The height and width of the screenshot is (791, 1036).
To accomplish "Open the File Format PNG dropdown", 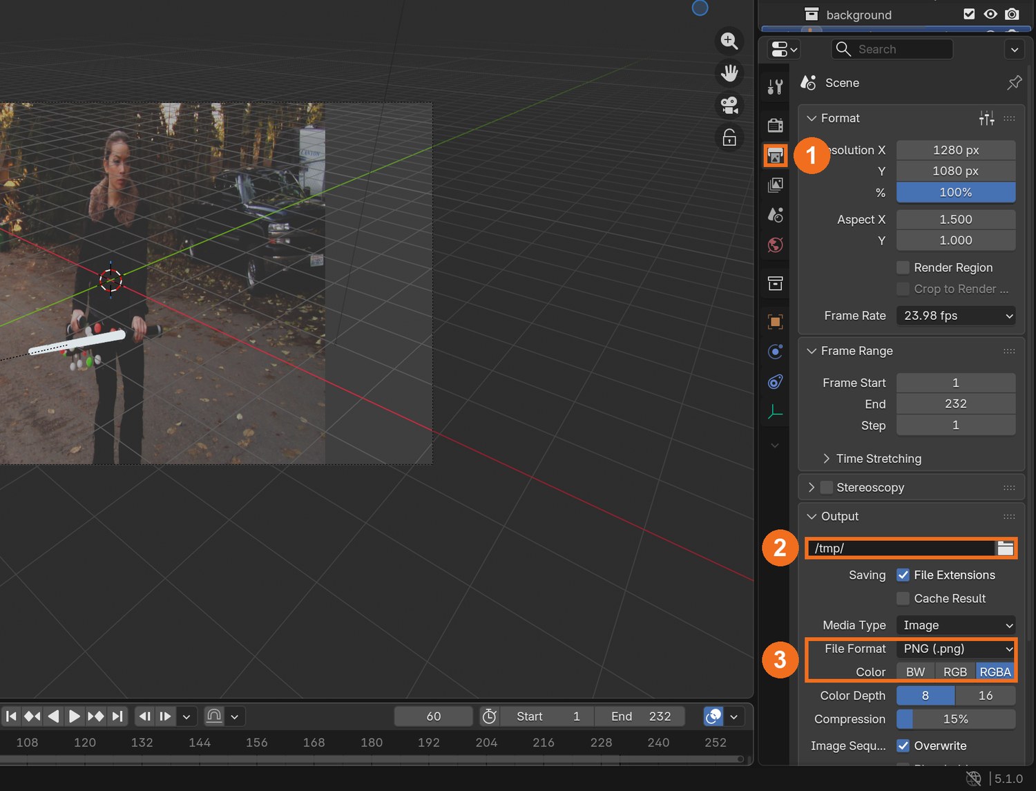I will (x=956, y=649).
